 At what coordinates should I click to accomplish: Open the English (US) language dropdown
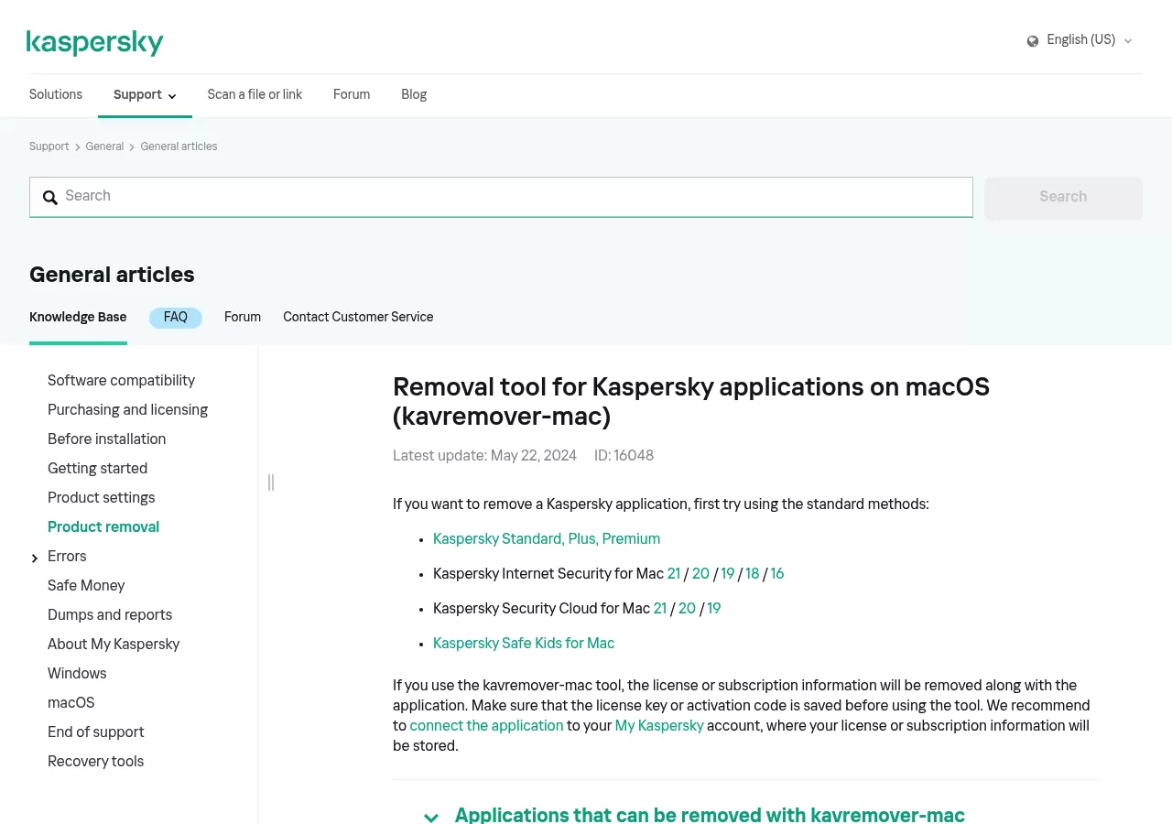[1080, 40]
